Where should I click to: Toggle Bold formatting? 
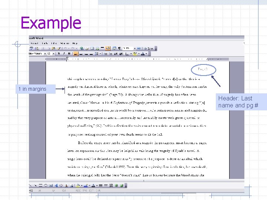pyautogui.click(x=59, y=54)
